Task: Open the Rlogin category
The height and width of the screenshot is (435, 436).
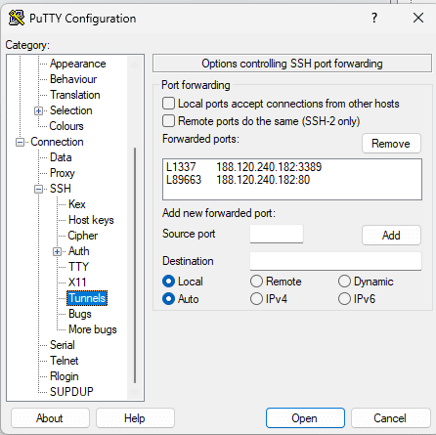Action: pyautogui.click(x=65, y=376)
